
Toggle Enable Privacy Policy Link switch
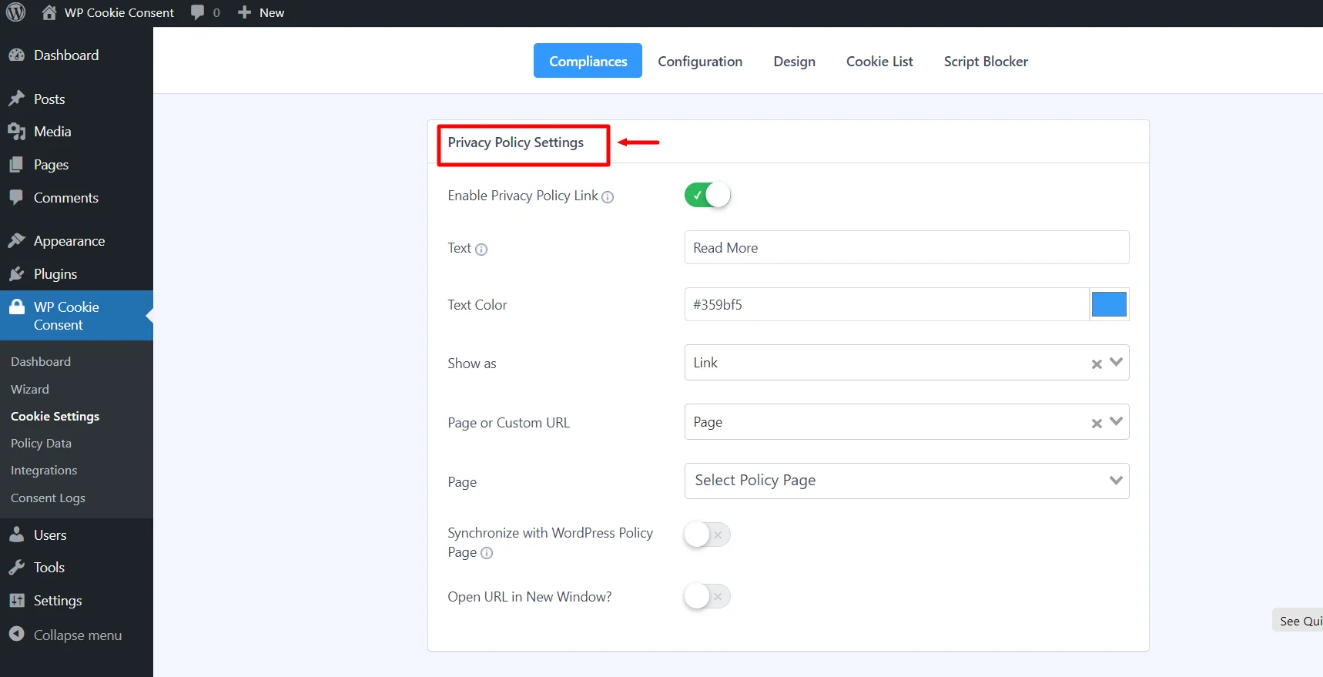click(707, 195)
